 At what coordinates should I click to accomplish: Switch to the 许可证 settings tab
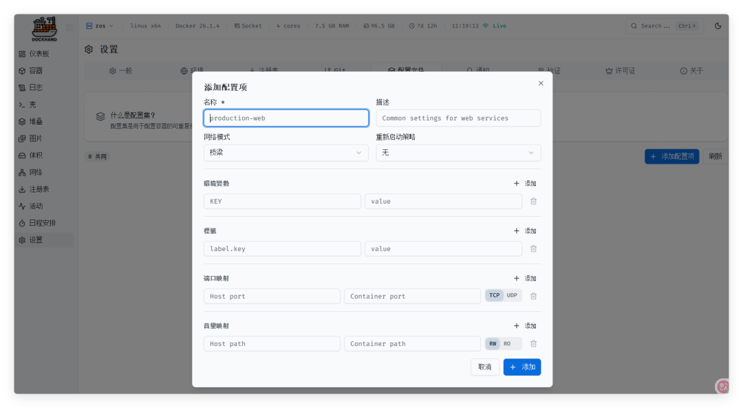[x=621, y=71]
